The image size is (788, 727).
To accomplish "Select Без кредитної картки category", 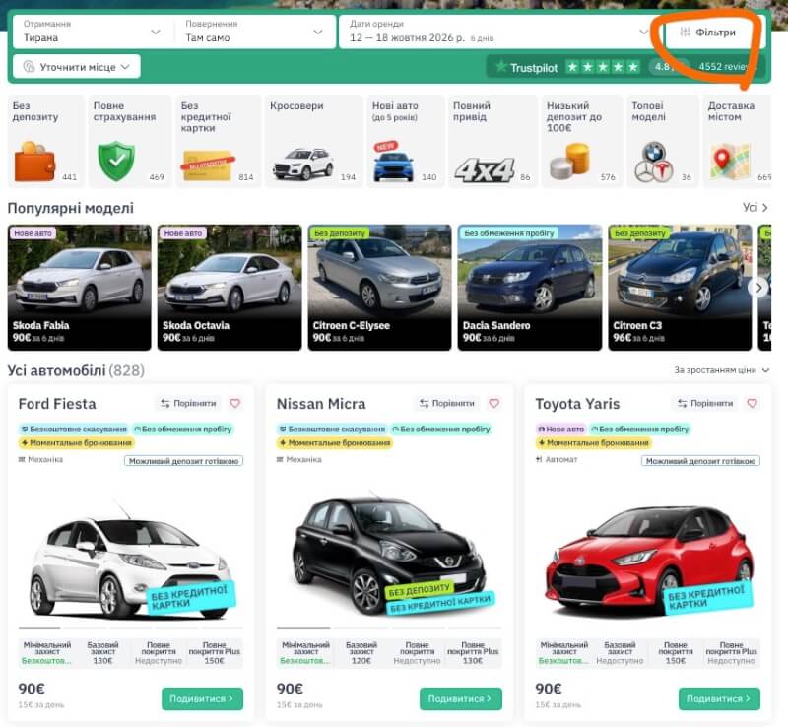I will [x=218, y=141].
